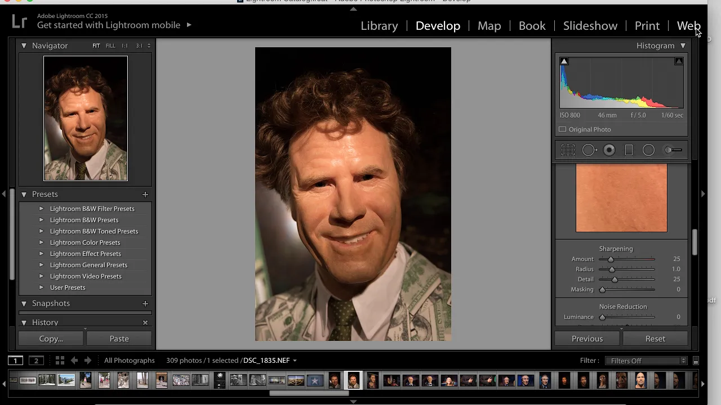Select the Spot Removal tool

(x=589, y=150)
